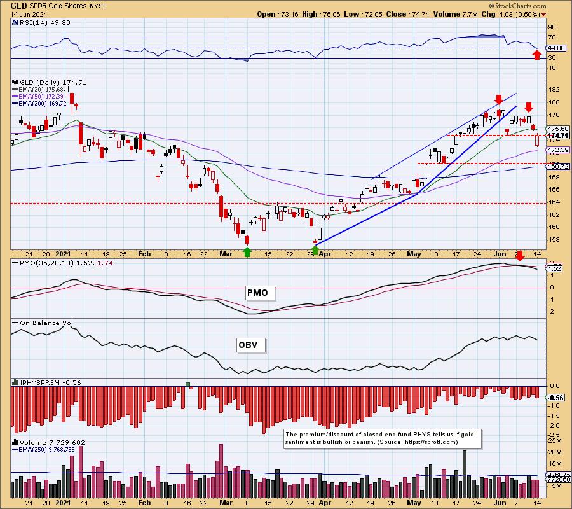This screenshot has width=572, height=509.
Task: Click the boxed OBV annotation label
Action: click(250, 345)
